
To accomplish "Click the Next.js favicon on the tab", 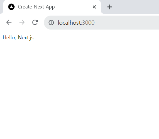I will point(11,7).
